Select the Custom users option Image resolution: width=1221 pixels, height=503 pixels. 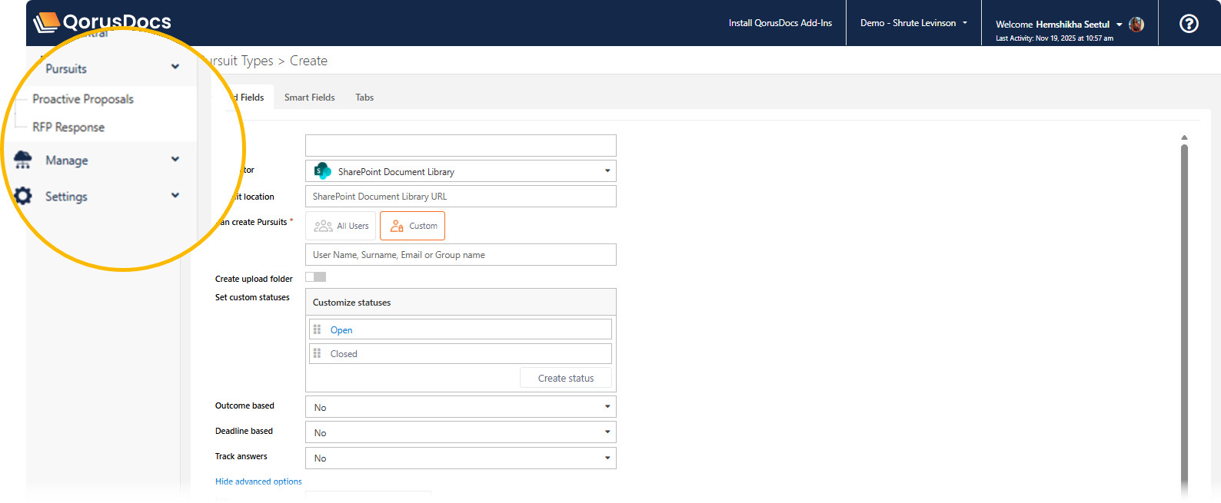point(412,226)
